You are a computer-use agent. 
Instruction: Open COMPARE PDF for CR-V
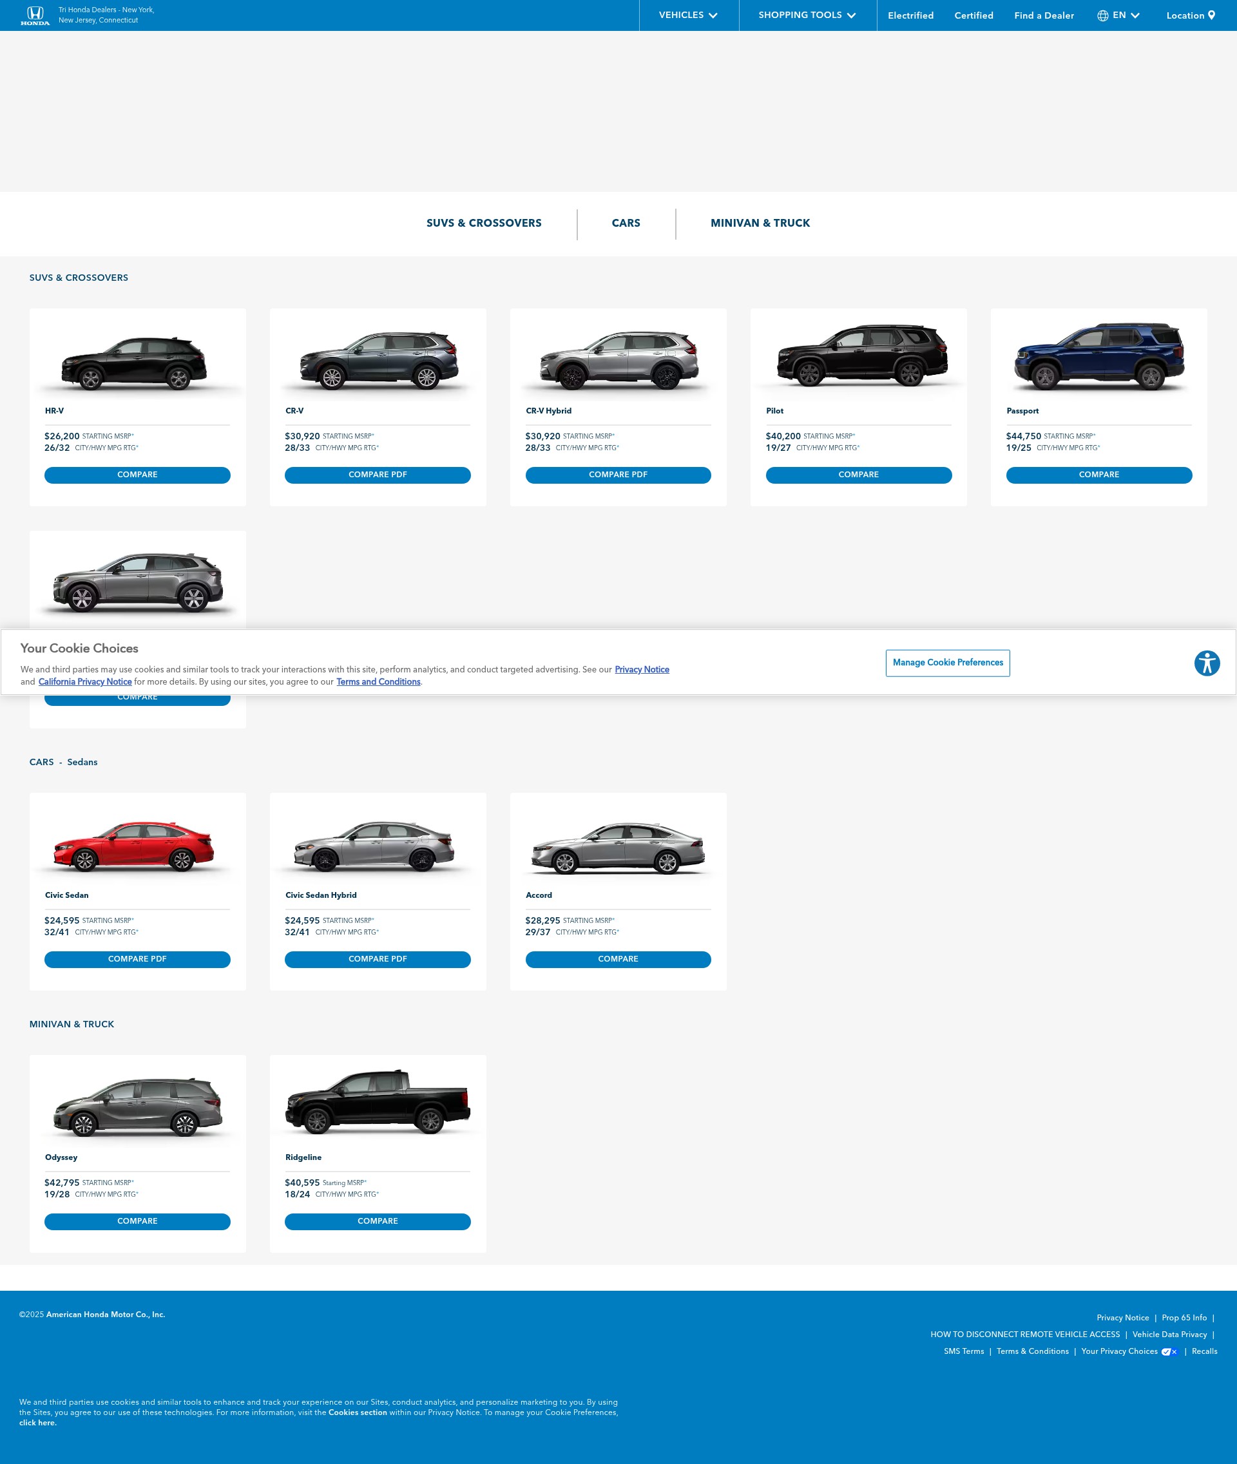[378, 475]
